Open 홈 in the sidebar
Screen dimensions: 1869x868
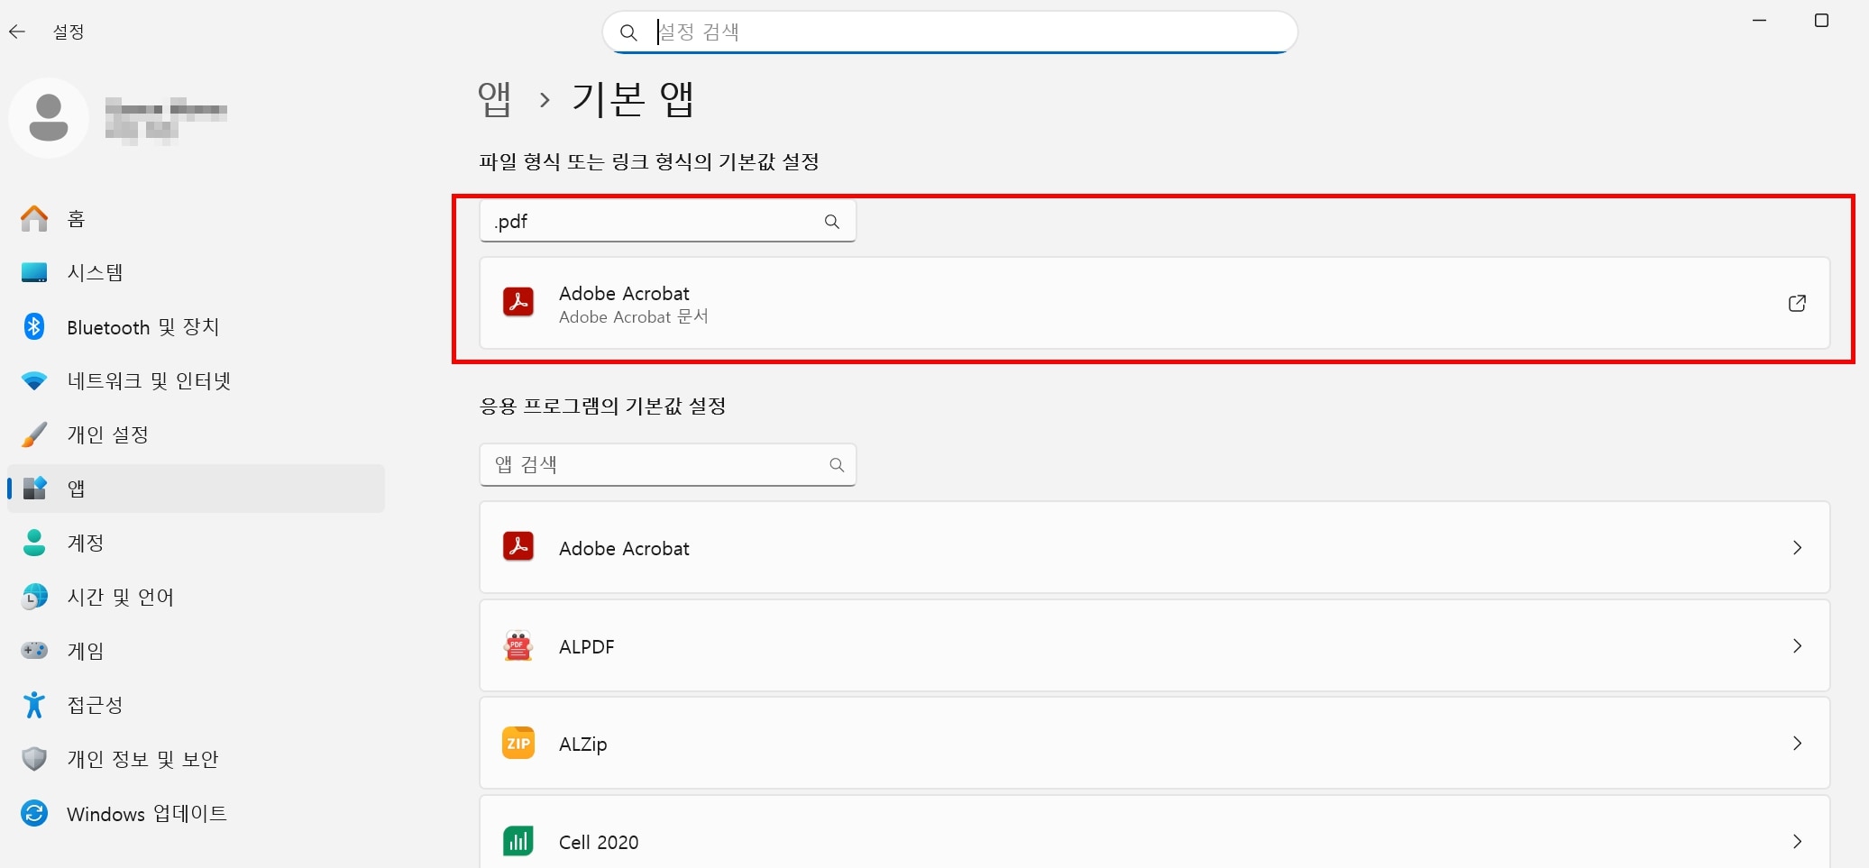click(x=196, y=218)
